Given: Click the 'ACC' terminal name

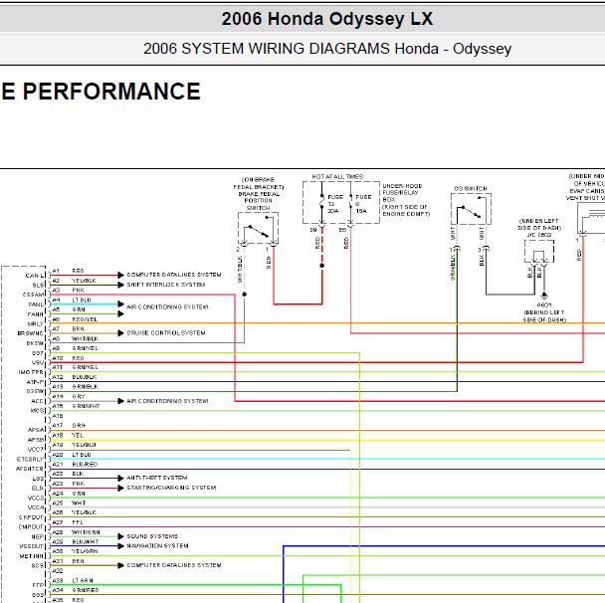Looking at the screenshot, I should [38, 401].
